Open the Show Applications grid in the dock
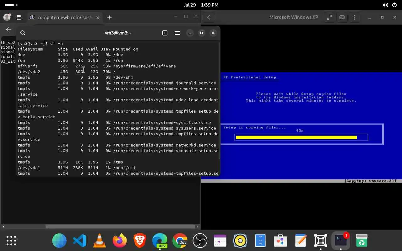The image size is (402, 251). [11, 241]
